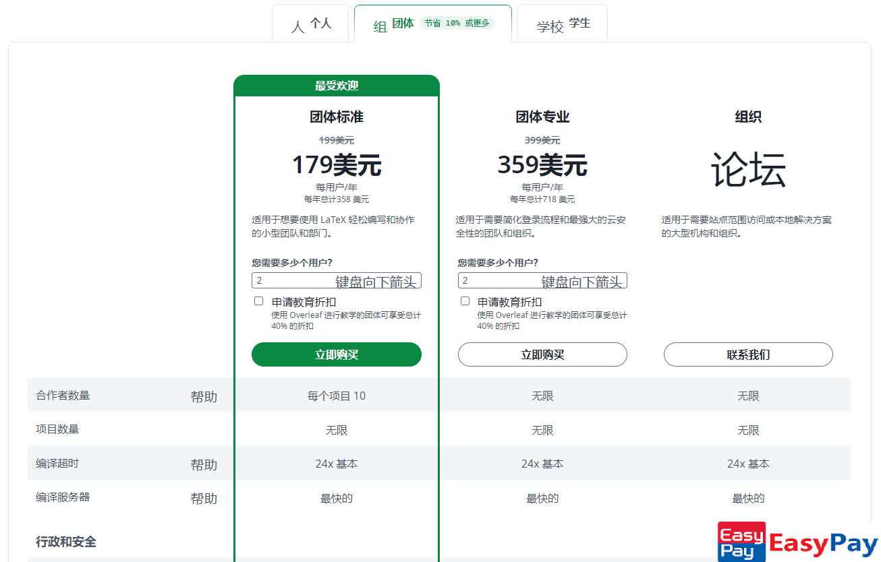Show the 帮助 info for 编译服务器
The width and height of the screenshot is (881, 562).
[x=204, y=498]
